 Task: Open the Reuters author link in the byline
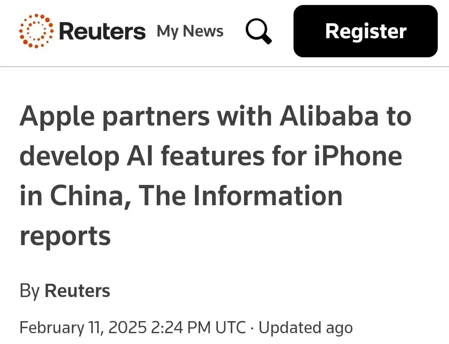pyautogui.click(x=77, y=291)
